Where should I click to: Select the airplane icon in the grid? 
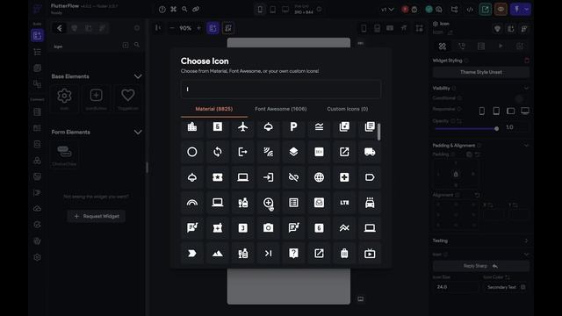pos(242,126)
